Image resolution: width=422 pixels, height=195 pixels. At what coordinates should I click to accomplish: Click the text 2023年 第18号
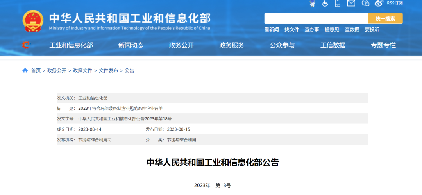click(x=213, y=185)
